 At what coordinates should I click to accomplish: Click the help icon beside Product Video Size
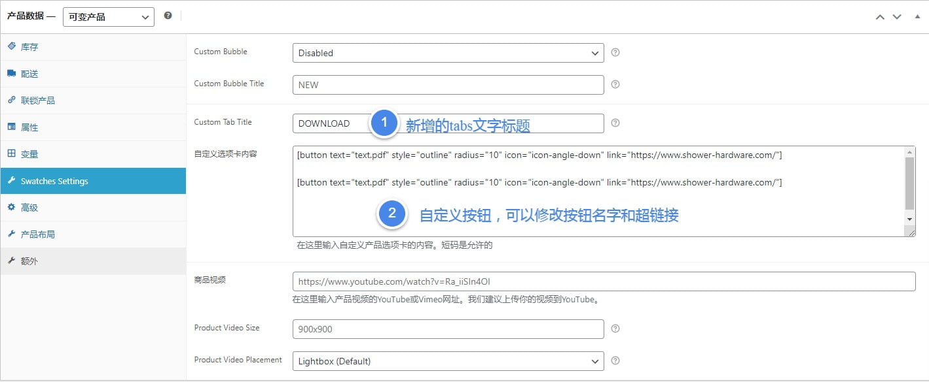tap(615, 328)
